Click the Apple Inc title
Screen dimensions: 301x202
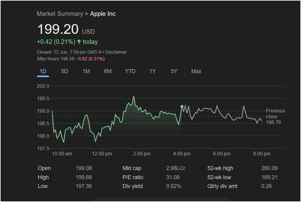coord(103,14)
